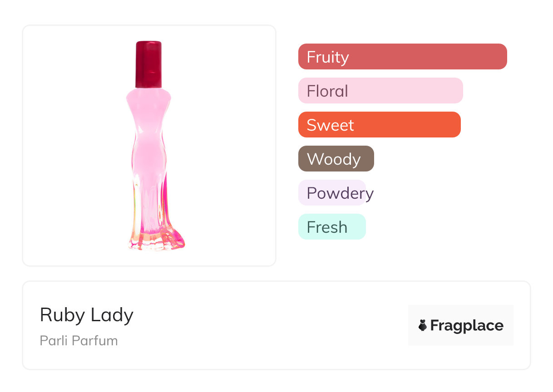Click the word "Fresh" label

click(327, 227)
